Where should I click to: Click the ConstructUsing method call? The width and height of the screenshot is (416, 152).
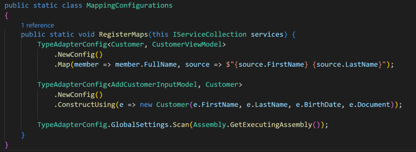[85, 105]
